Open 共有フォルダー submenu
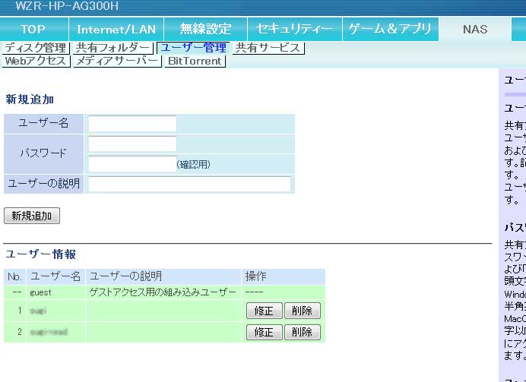Screen dimensions: 526x382 tap(112, 48)
